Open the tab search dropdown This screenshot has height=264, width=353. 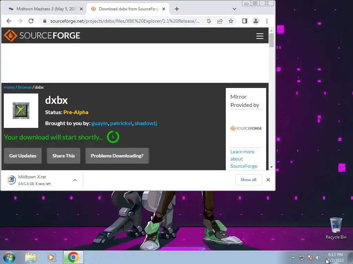tap(234, 9)
